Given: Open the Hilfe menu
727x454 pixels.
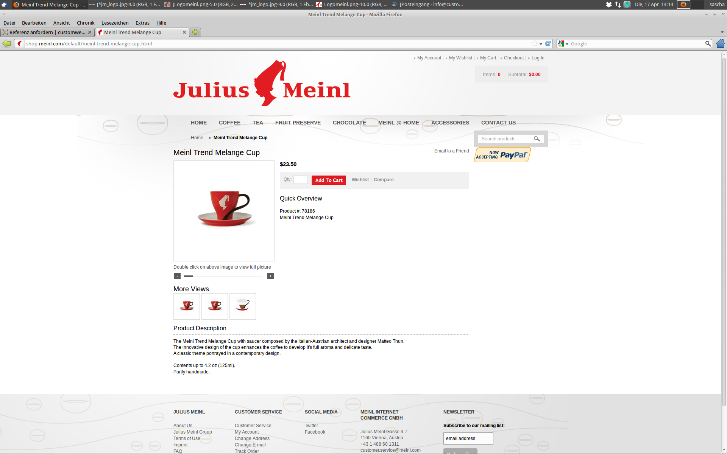Looking at the screenshot, I should pyautogui.click(x=161, y=23).
